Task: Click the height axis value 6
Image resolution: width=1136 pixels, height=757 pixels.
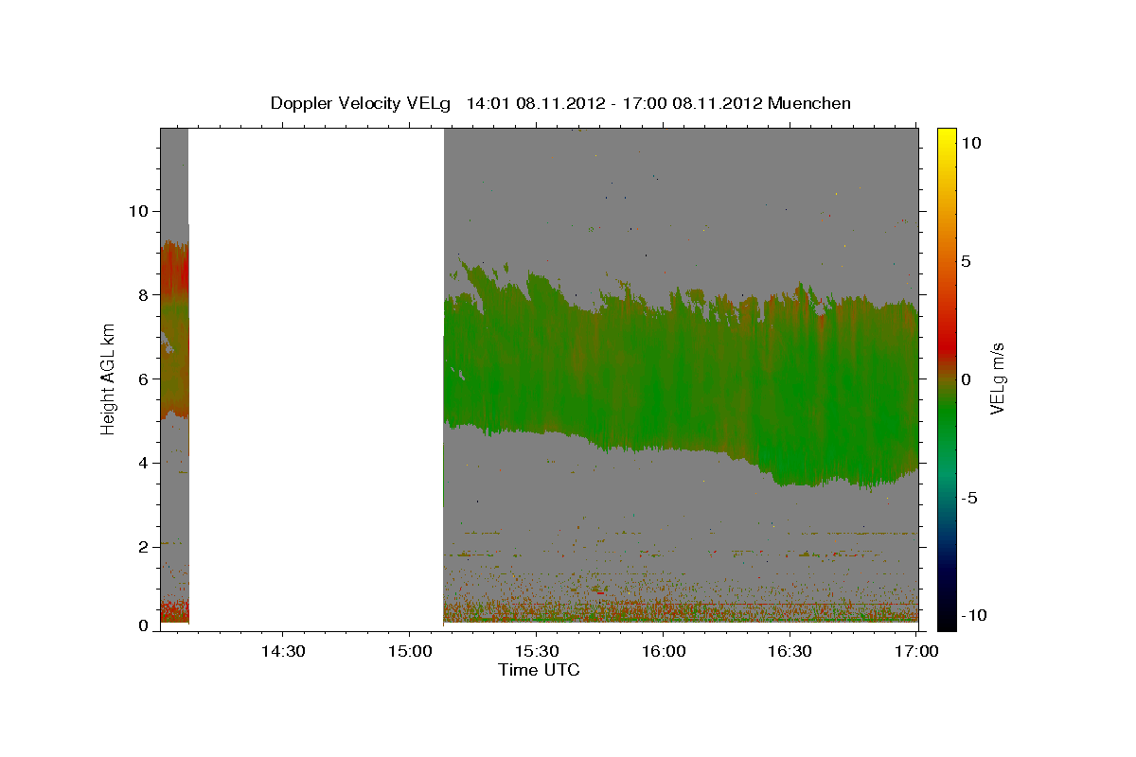Action: click(145, 378)
